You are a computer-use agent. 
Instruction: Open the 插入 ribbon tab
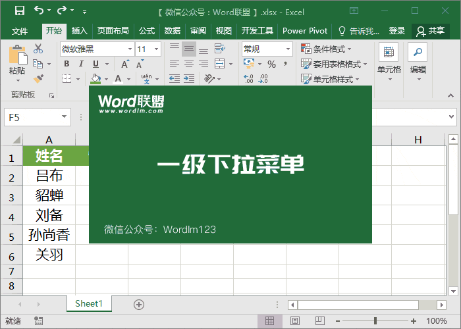[x=80, y=31]
